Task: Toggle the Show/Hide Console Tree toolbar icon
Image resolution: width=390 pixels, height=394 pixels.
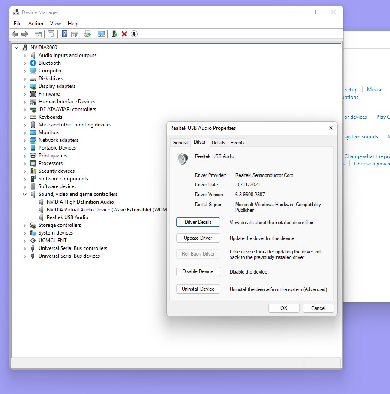Action: pos(38,34)
